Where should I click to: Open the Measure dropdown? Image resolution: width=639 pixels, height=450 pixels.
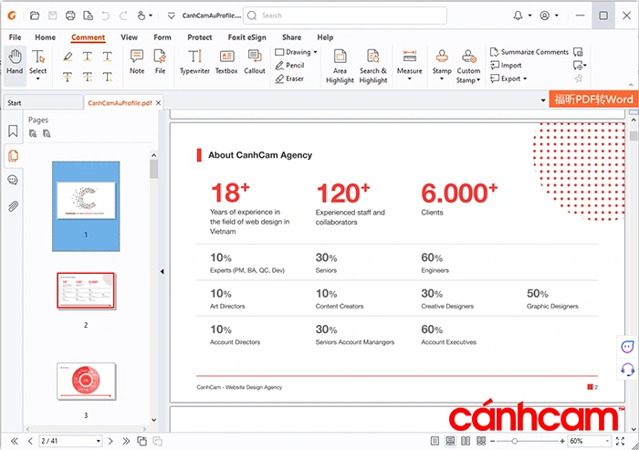pos(410,78)
